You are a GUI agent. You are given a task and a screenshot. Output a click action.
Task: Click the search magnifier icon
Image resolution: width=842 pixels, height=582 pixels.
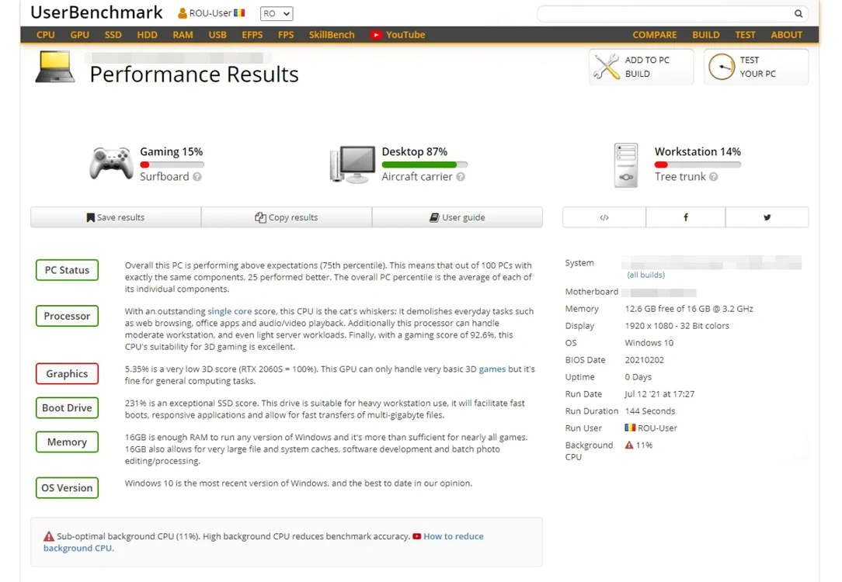pyautogui.click(x=799, y=13)
